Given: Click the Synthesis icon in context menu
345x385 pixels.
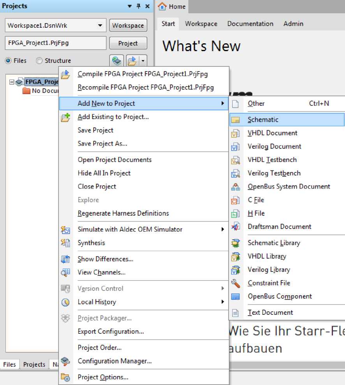Looking at the screenshot, I should [65, 243].
